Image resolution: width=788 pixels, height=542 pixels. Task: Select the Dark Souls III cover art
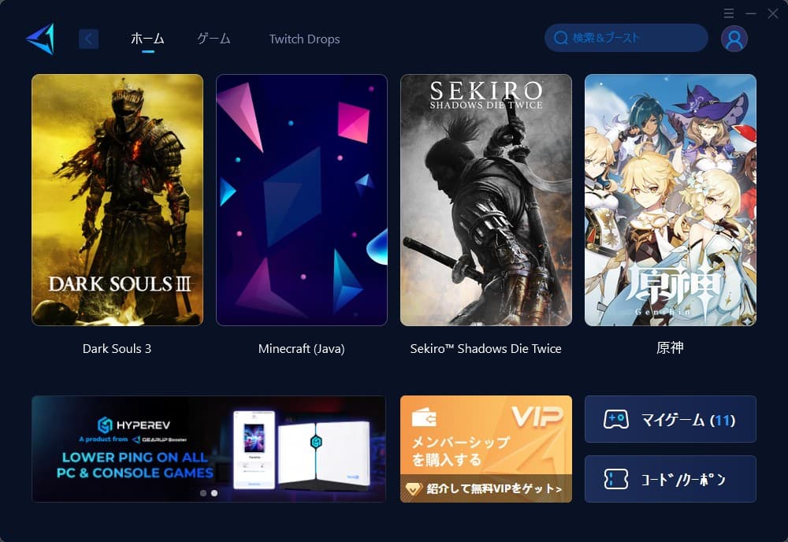[x=117, y=200]
